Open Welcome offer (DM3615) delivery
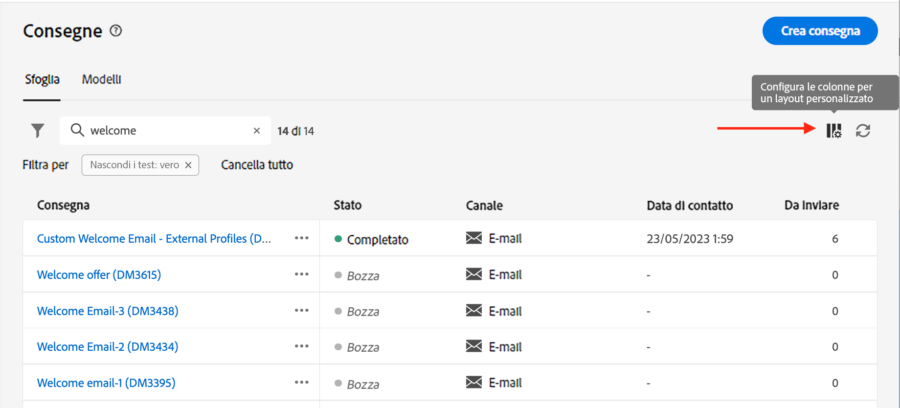Screen dimensions: 900x408 [x=99, y=275]
